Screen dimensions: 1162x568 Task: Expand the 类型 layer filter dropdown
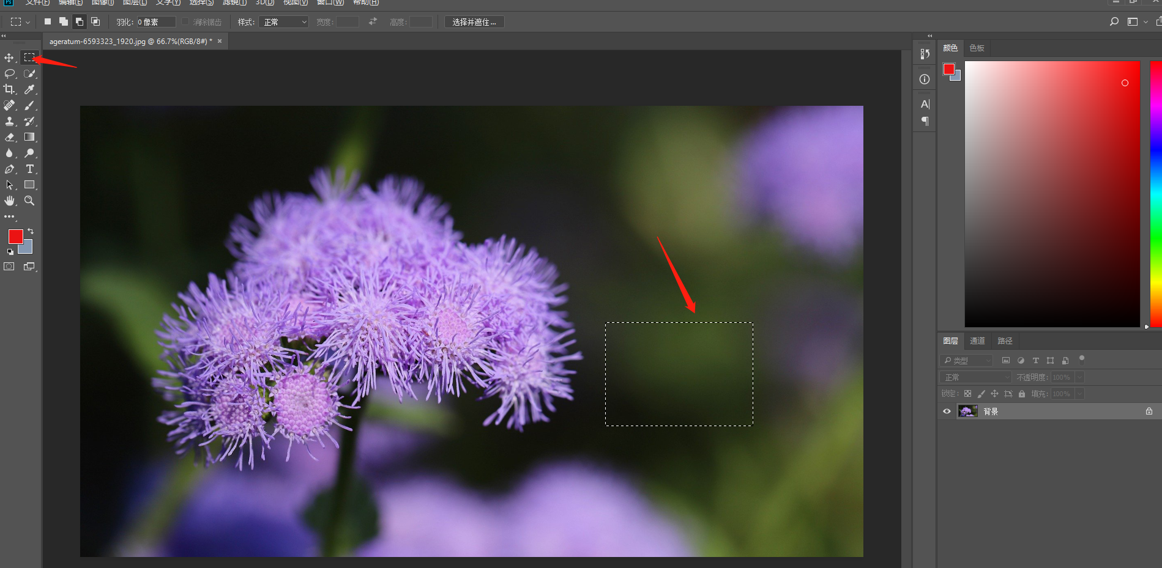pos(967,361)
